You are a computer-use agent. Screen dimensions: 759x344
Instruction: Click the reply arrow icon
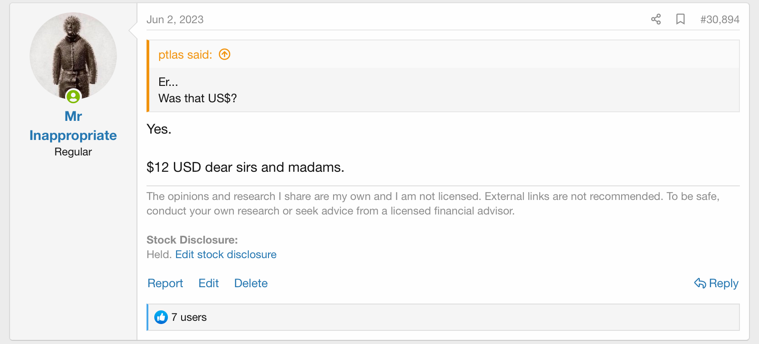(x=700, y=283)
